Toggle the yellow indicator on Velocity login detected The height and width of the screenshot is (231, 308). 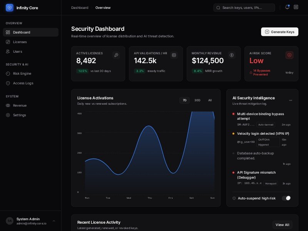coord(233,134)
